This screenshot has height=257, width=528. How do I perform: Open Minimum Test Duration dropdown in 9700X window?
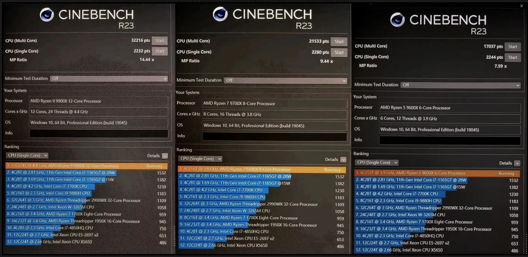click(286, 80)
